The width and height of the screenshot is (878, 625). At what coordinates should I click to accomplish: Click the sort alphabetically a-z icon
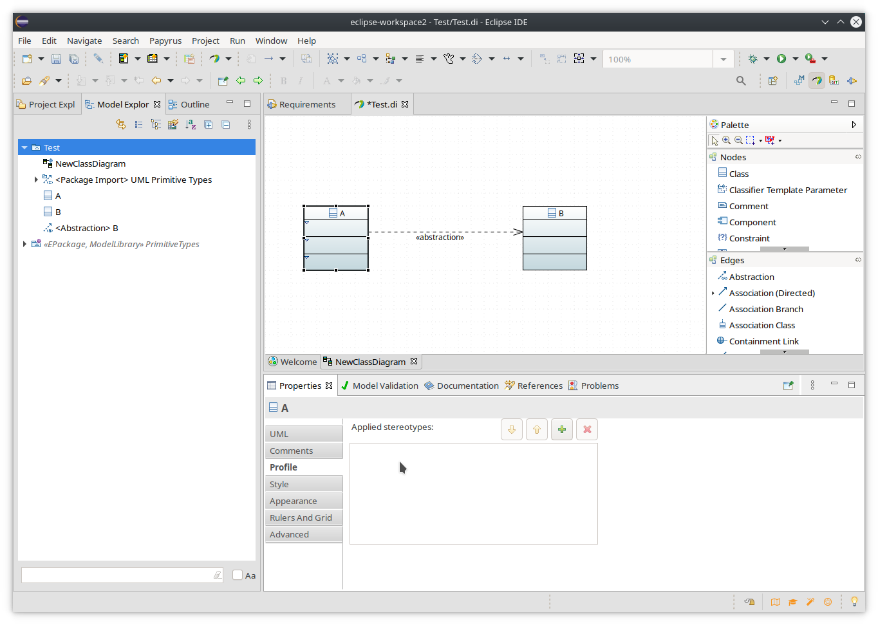191,124
